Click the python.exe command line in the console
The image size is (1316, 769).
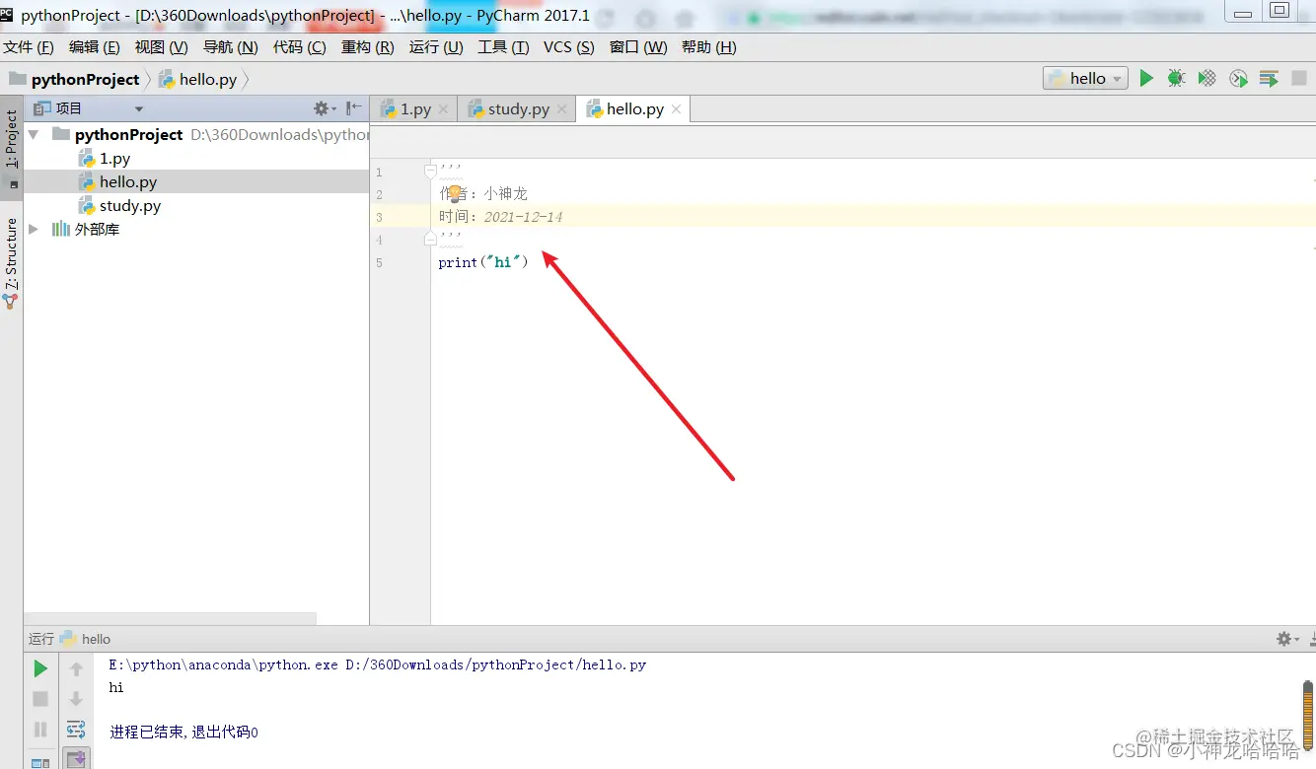pyautogui.click(x=377, y=664)
